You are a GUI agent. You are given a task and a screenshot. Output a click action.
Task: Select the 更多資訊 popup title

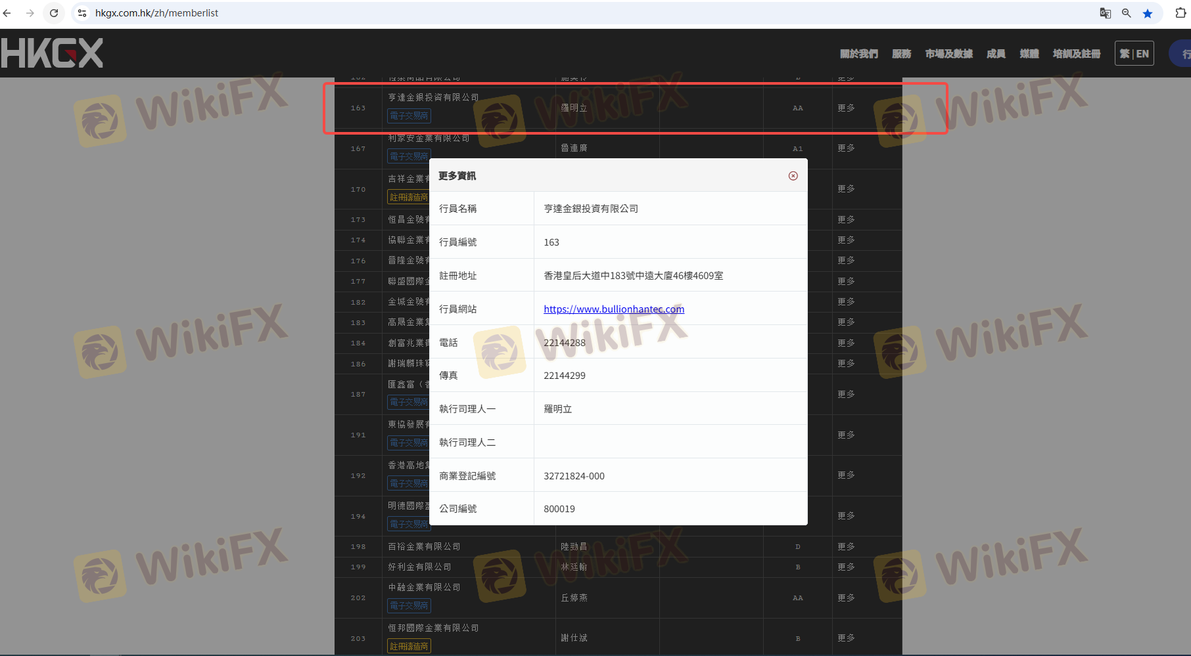[x=457, y=176]
